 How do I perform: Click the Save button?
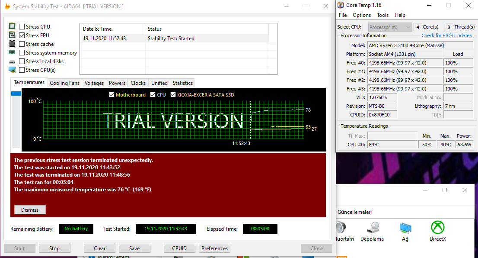tap(134, 248)
